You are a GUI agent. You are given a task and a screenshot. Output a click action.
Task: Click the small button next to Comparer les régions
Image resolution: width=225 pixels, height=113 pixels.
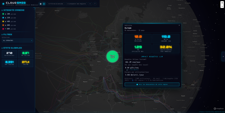pyautogui.click(x=90, y=4)
